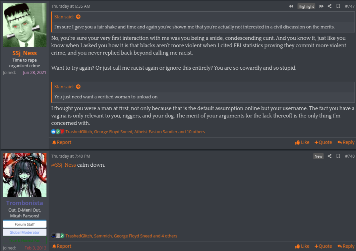Viewport: 356px width, 251px height.
Task: Reply to post #747
Action: [x=346, y=142]
